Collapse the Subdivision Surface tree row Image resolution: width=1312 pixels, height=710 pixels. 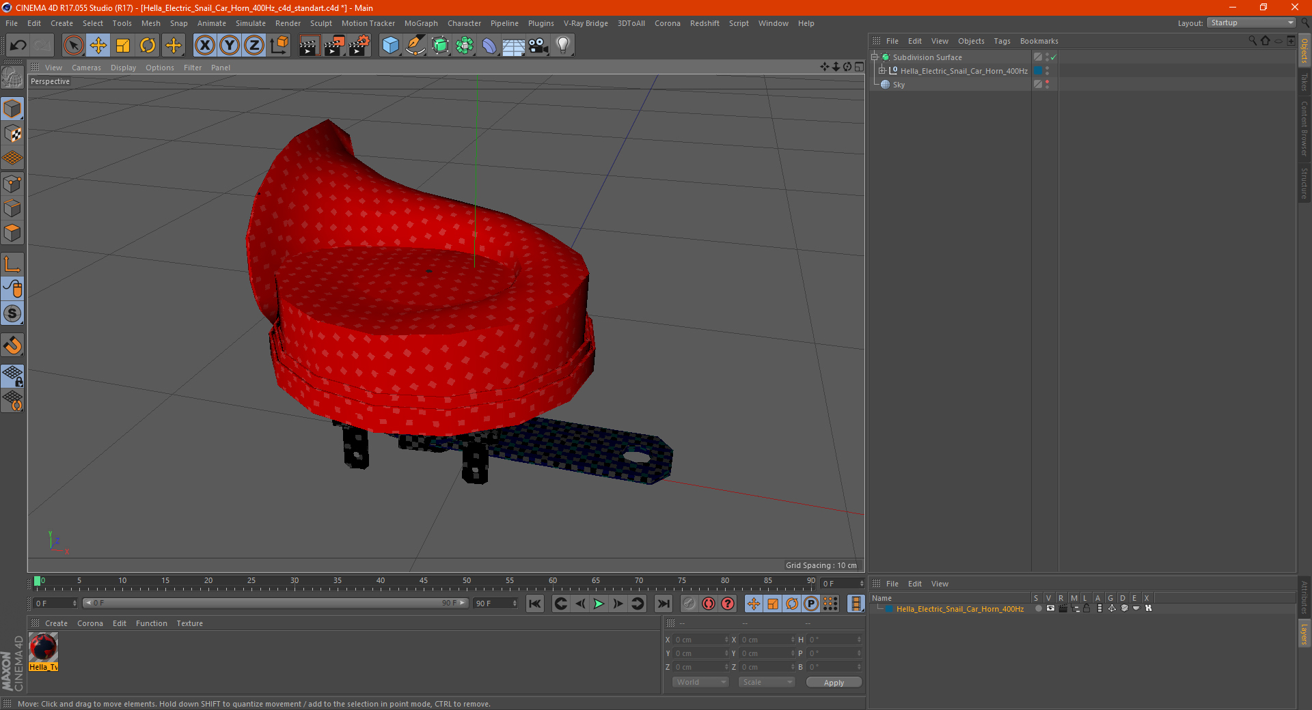pos(874,57)
